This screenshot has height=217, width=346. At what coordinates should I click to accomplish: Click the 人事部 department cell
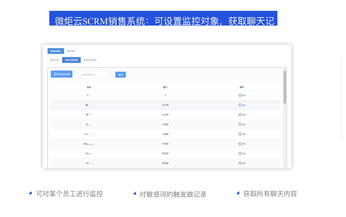(x=165, y=134)
